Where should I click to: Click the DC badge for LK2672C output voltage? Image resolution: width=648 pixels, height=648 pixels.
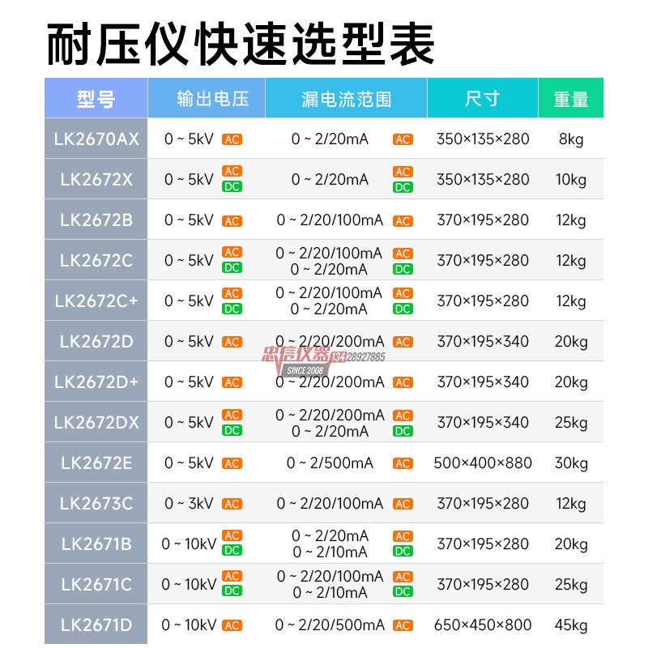point(232,268)
